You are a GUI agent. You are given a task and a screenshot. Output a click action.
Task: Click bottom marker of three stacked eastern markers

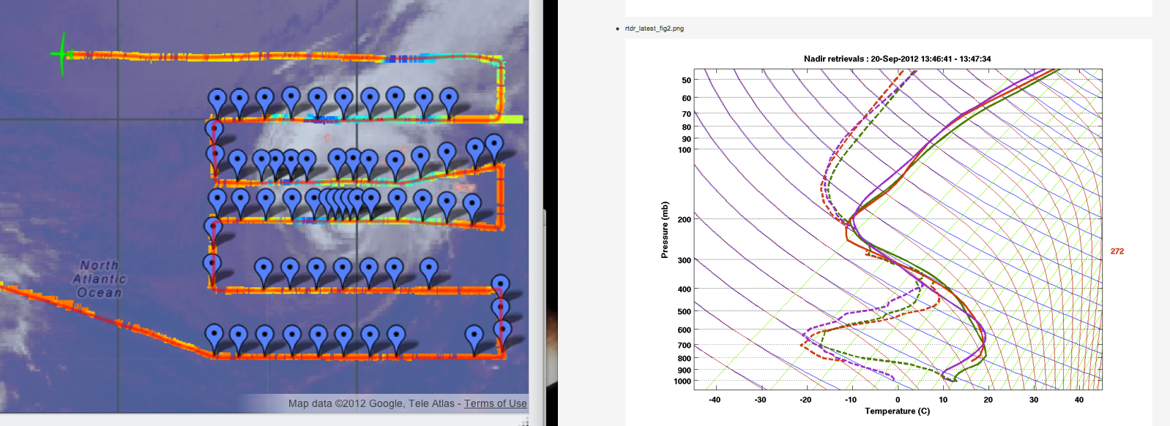(502, 330)
